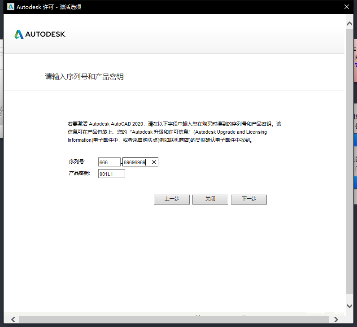Select the 产品密钥 field containing 001L1
357x327 pixels.
pyautogui.click(x=111, y=174)
